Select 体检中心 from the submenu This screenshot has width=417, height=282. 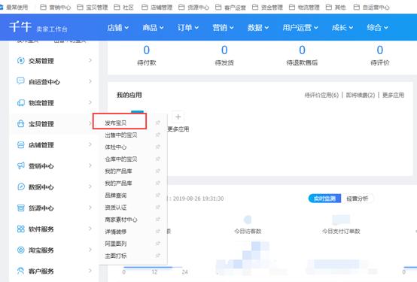(x=116, y=147)
